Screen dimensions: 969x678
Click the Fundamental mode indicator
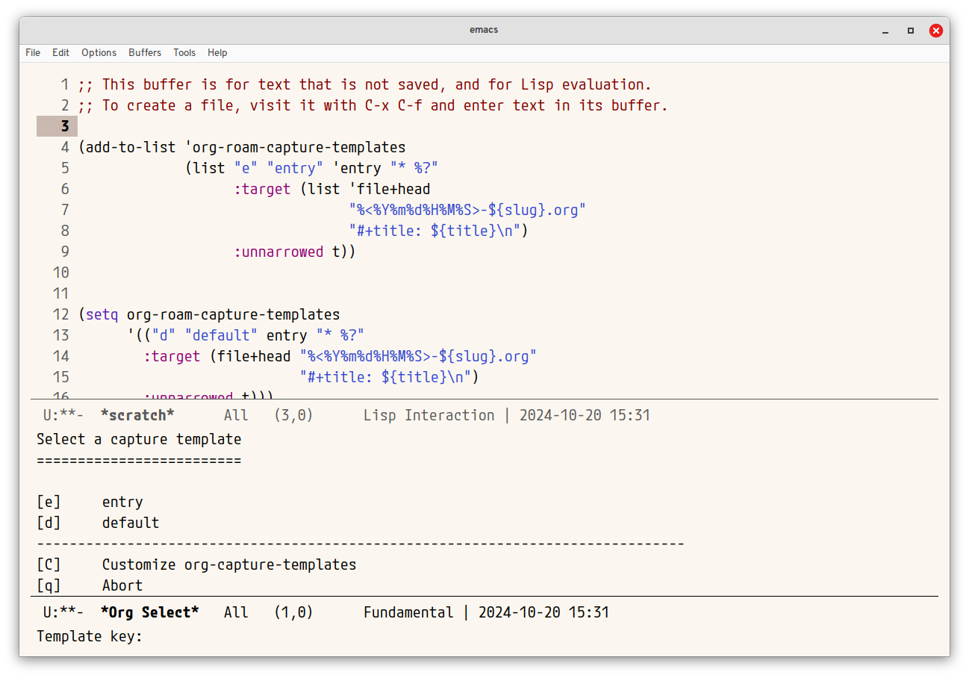pos(408,612)
